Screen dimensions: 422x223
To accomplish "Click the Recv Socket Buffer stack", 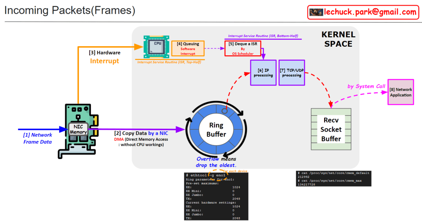I will tap(331, 129).
